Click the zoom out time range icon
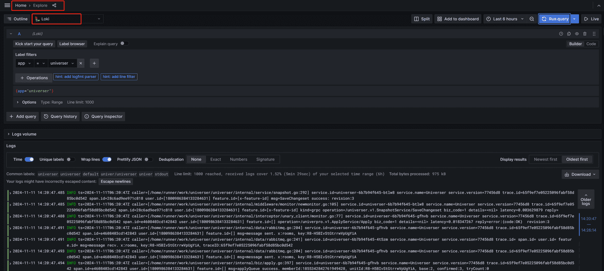This screenshot has height=271, width=604. (532, 19)
